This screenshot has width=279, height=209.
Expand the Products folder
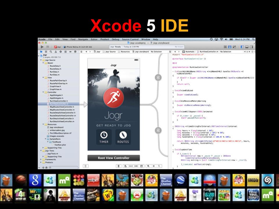coord(41,163)
